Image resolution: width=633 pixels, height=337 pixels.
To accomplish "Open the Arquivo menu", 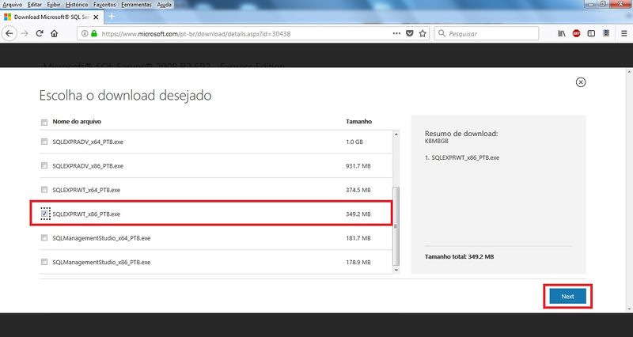I will (x=13, y=5).
